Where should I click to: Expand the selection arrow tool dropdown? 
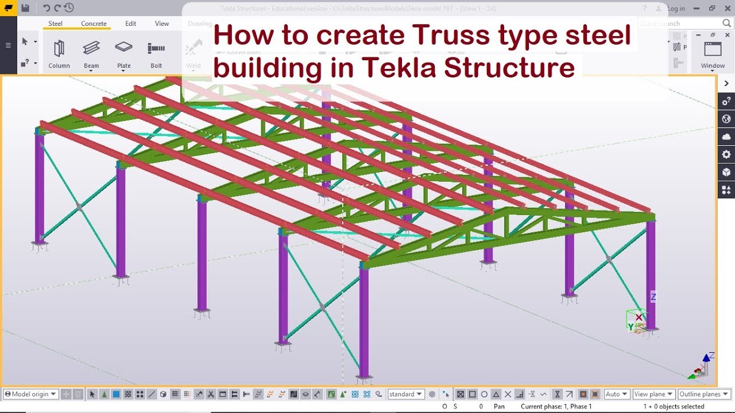coord(35,42)
